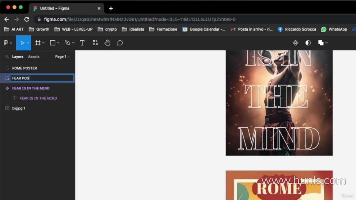Close the Untitled – Figma tab

99,8
